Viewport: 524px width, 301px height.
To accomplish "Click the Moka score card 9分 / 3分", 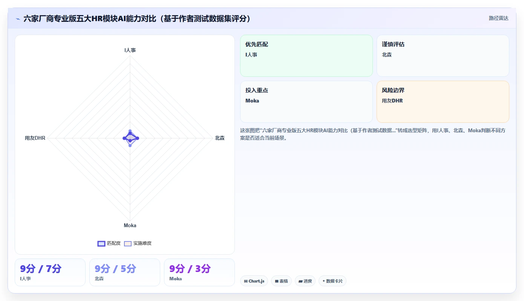I will click(199, 272).
